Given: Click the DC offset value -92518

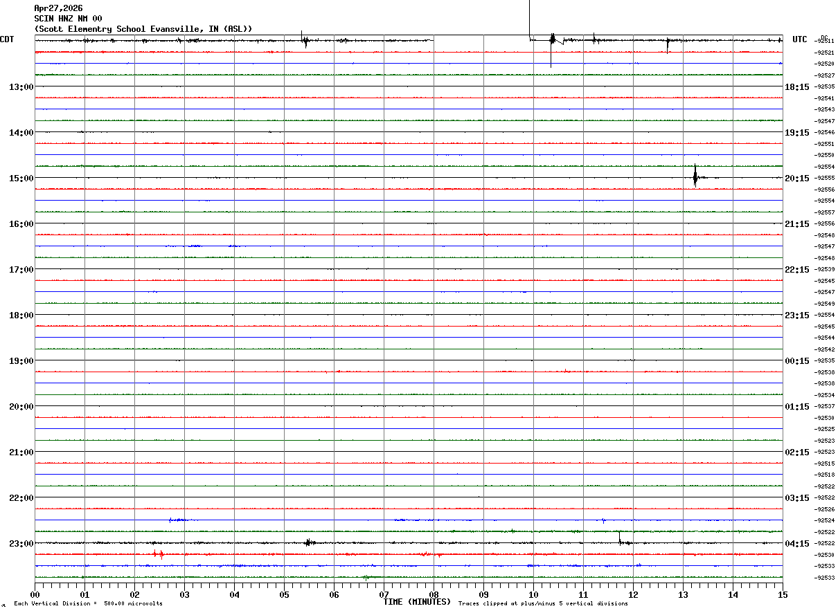Looking at the screenshot, I should 824,475.
